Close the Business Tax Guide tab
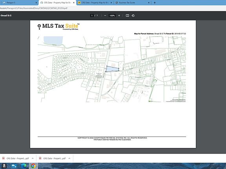 (x=149, y=3)
